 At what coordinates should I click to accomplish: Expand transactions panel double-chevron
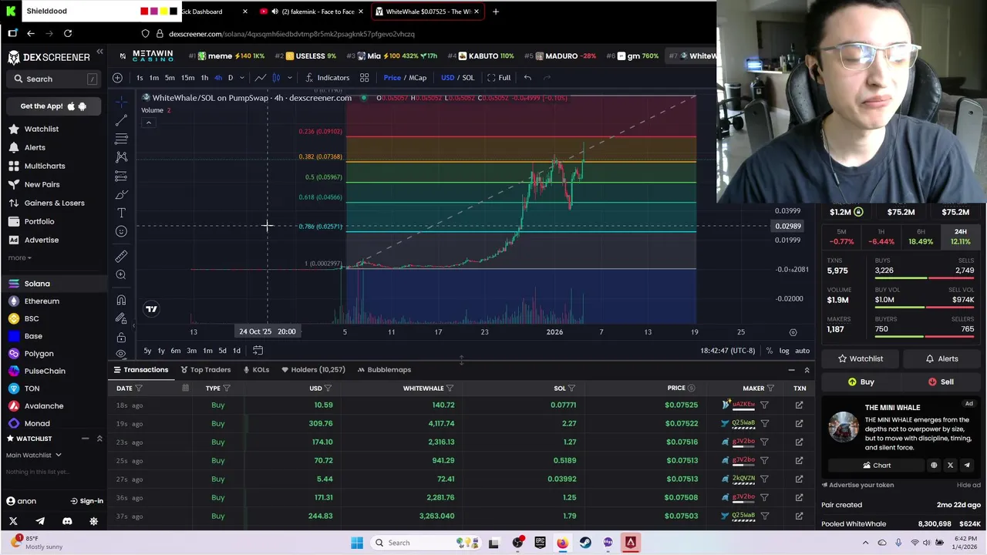[x=807, y=370]
